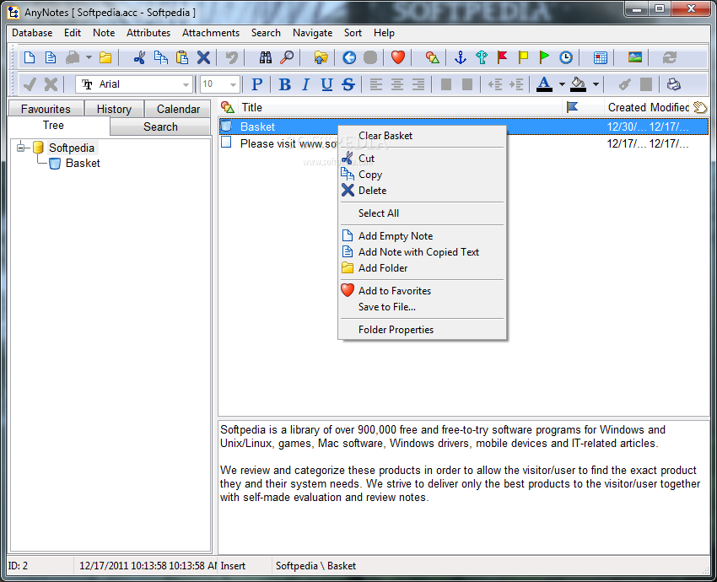Switch to the Favourites tab
This screenshot has height=582, width=717.
46,109
